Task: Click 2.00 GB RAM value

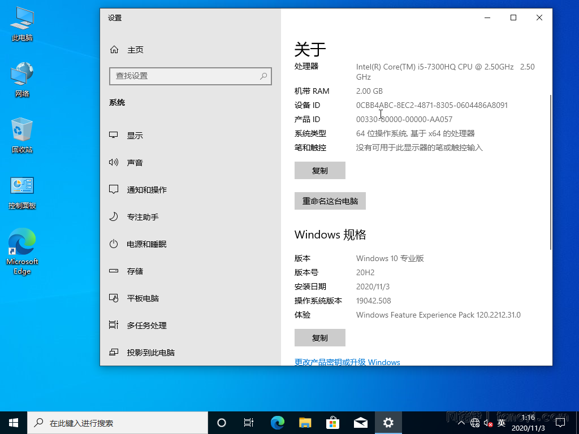Action: tap(369, 91)
